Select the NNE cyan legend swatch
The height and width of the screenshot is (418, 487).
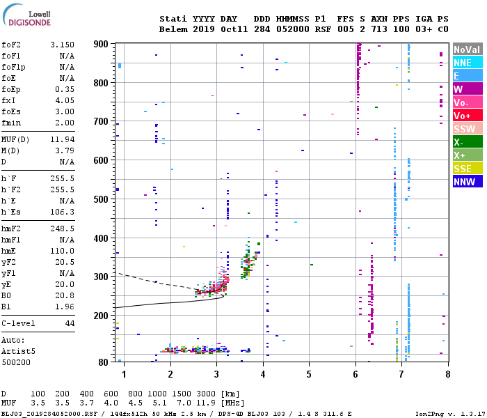coord(468,63)
